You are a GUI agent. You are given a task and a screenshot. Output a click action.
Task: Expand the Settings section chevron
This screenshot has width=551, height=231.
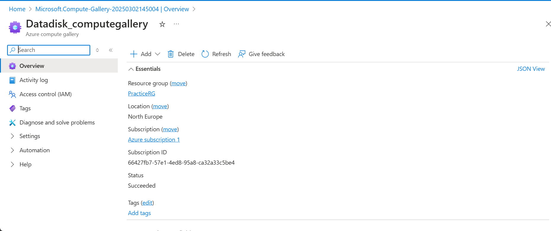(12, 136)
